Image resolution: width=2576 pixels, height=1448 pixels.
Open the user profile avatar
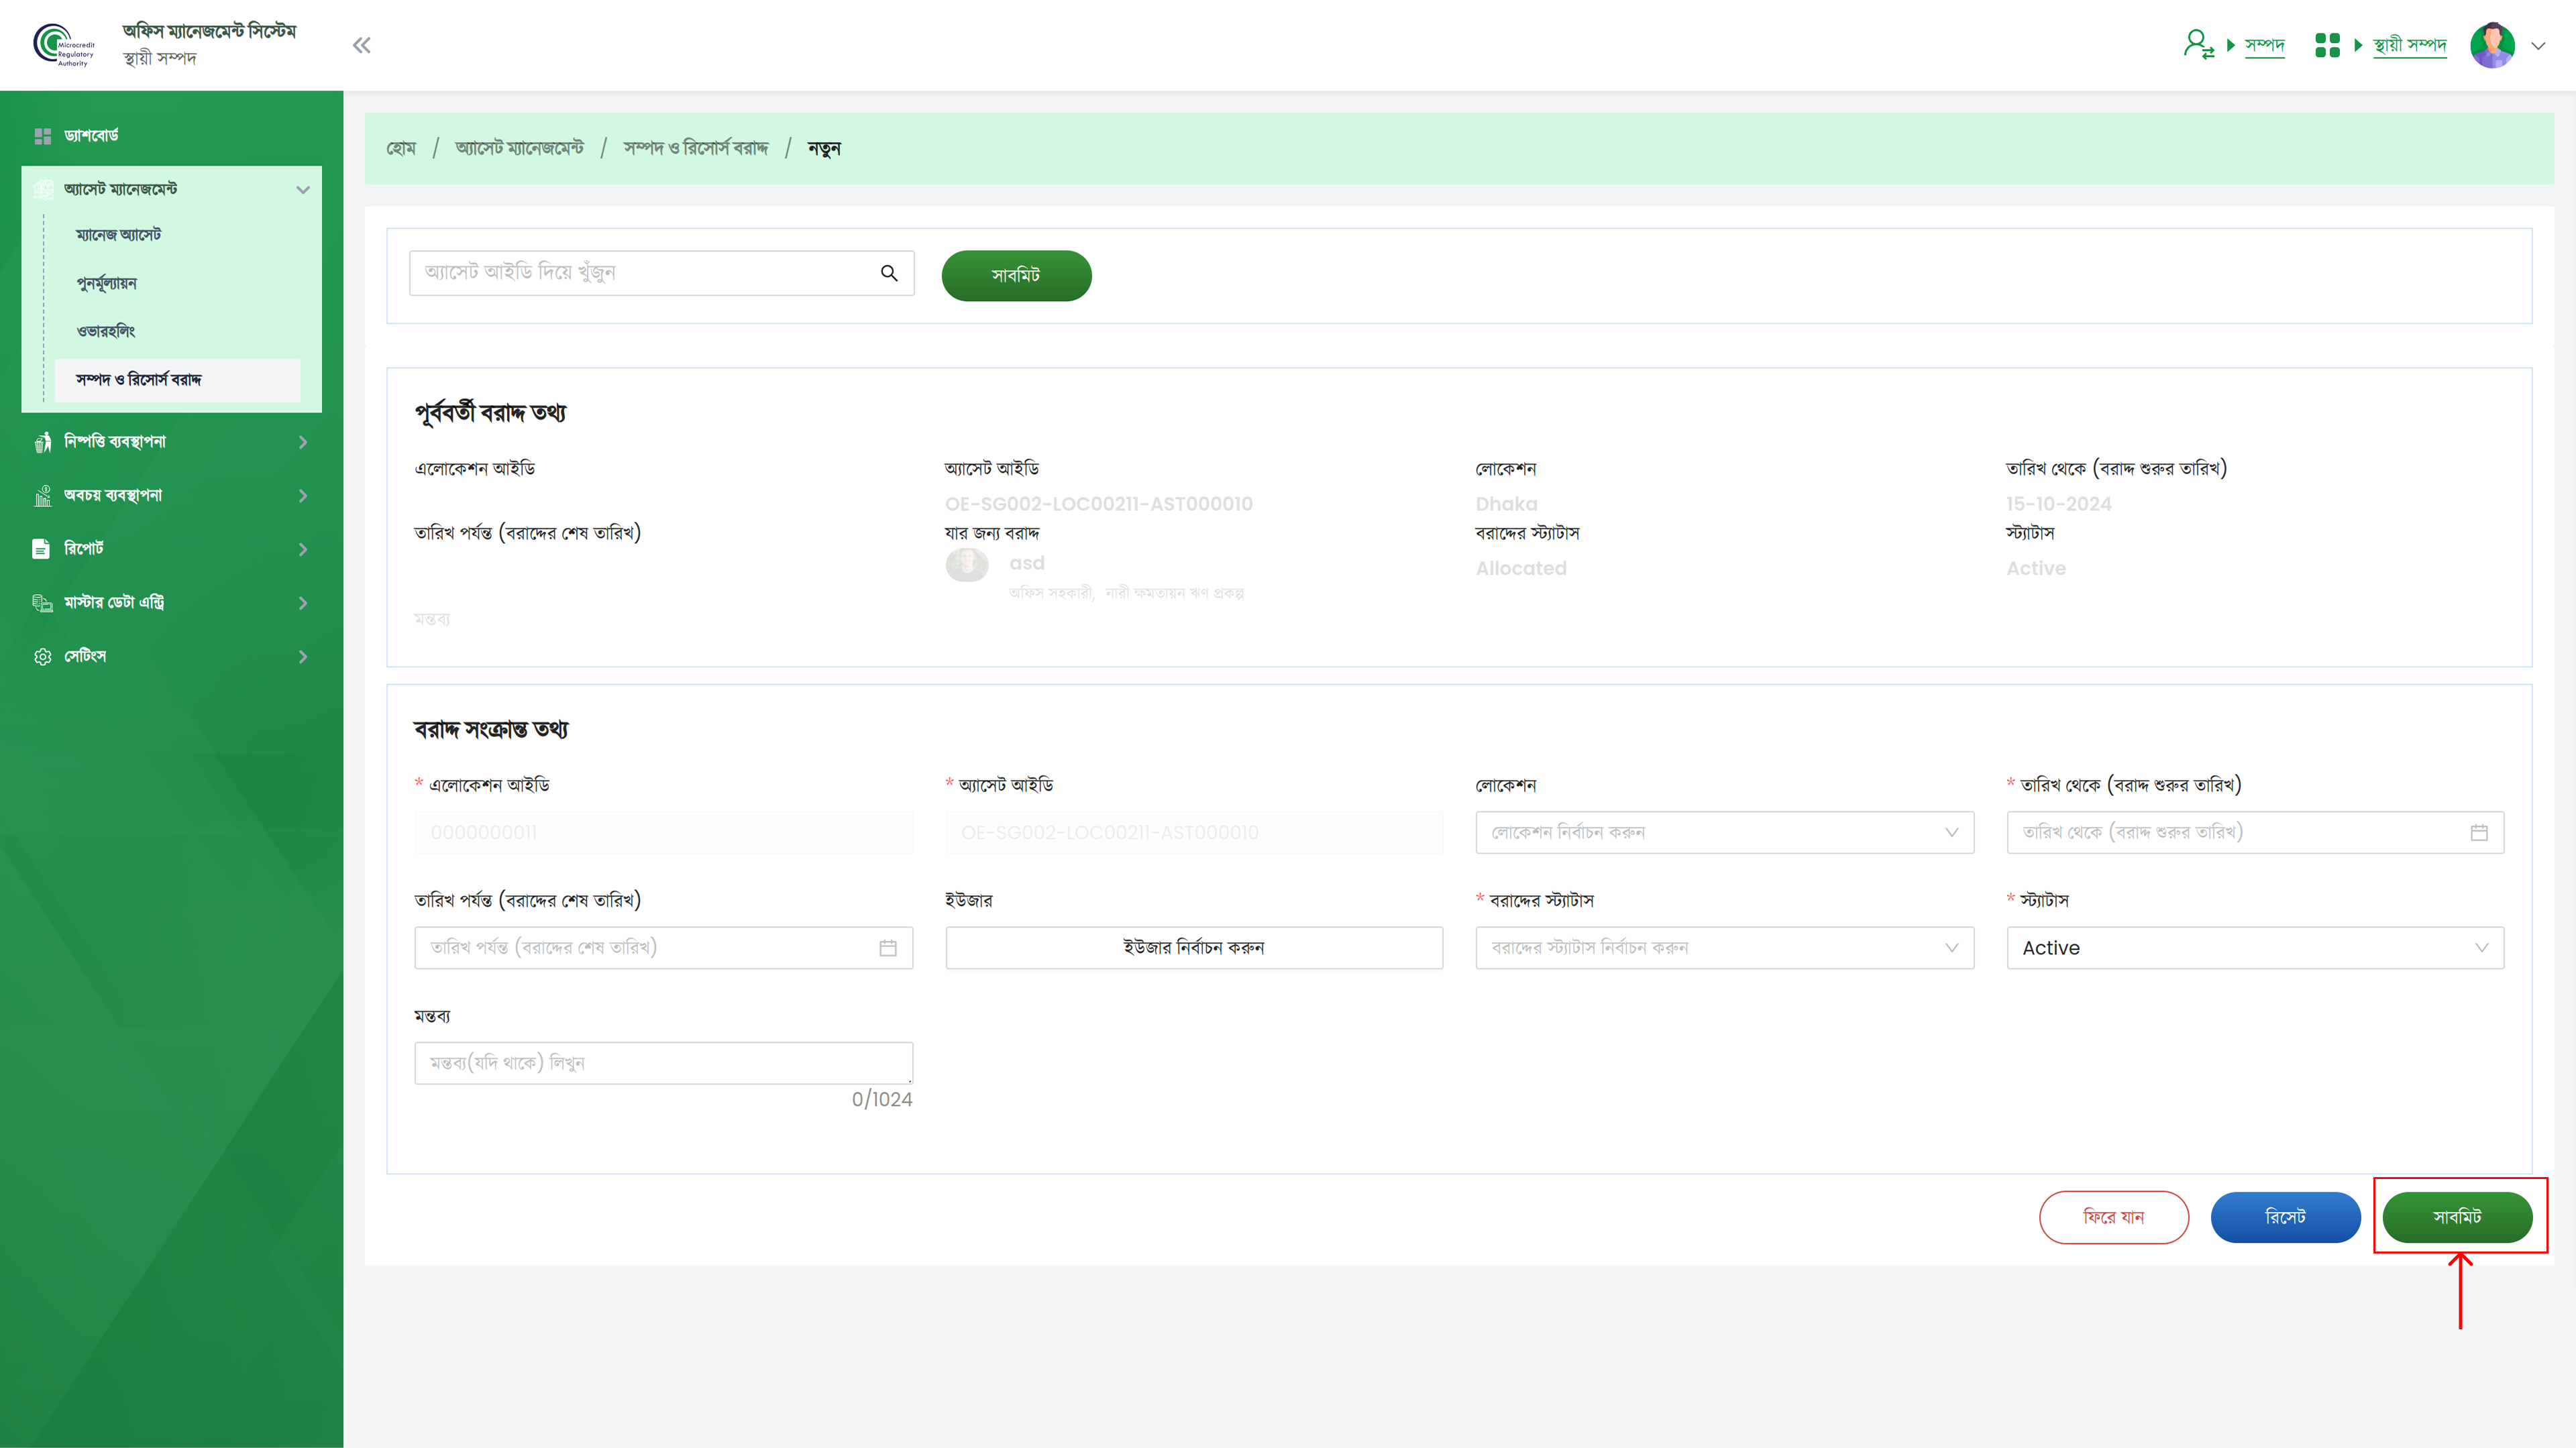pos(2492,45)
